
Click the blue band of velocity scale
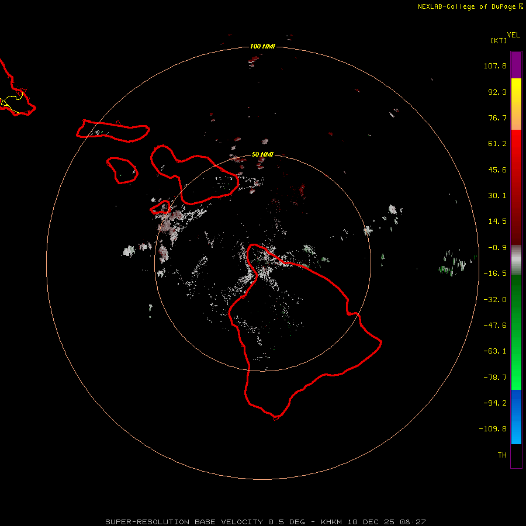[516, 417]
